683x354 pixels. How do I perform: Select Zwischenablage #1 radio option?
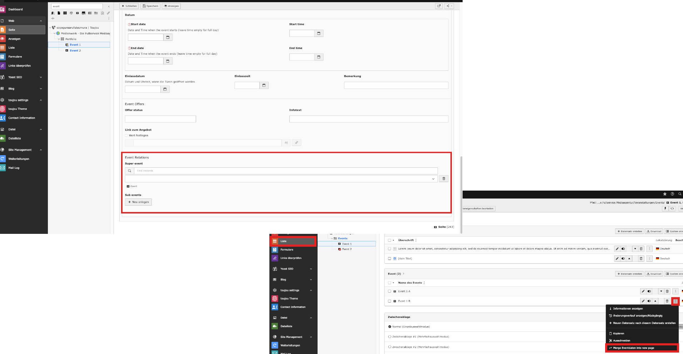tap(390, 337)
